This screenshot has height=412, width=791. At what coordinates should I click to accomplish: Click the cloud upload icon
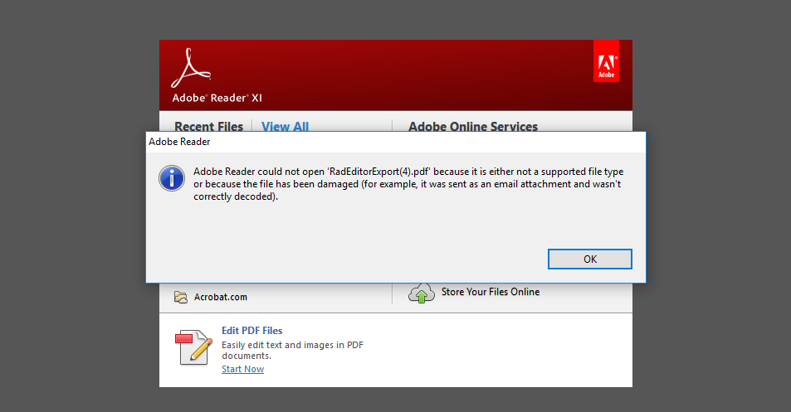tap(422, 293)
